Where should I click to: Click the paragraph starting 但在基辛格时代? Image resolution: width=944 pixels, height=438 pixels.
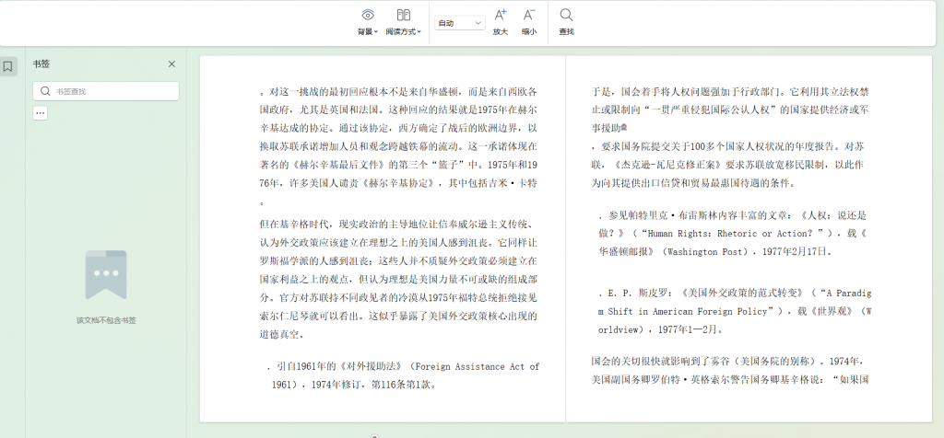(x=398, y=279)
